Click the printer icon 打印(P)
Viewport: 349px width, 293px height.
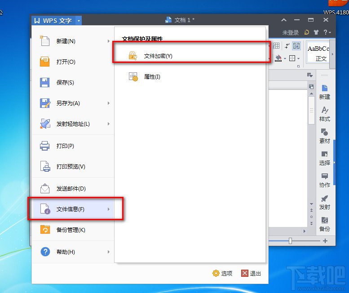[x=45, y=146]
